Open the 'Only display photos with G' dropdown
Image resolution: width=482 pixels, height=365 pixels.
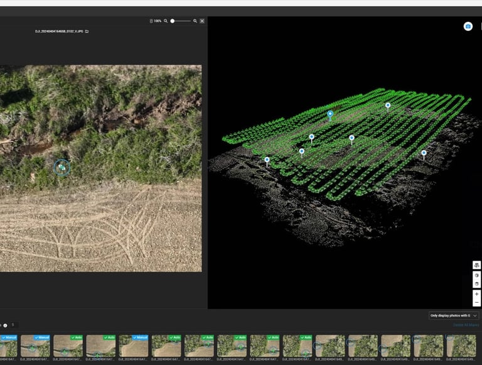454,315
